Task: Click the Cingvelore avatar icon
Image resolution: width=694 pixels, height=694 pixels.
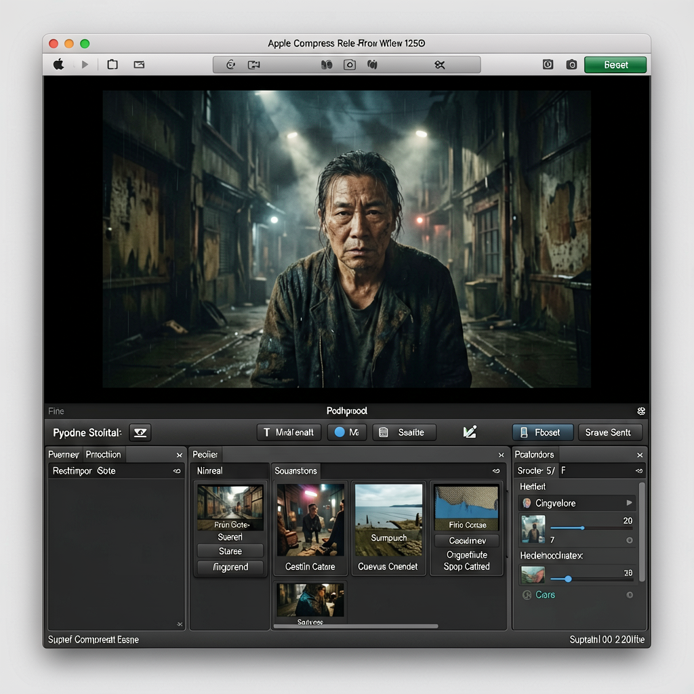Action: (x=527, y=504)
